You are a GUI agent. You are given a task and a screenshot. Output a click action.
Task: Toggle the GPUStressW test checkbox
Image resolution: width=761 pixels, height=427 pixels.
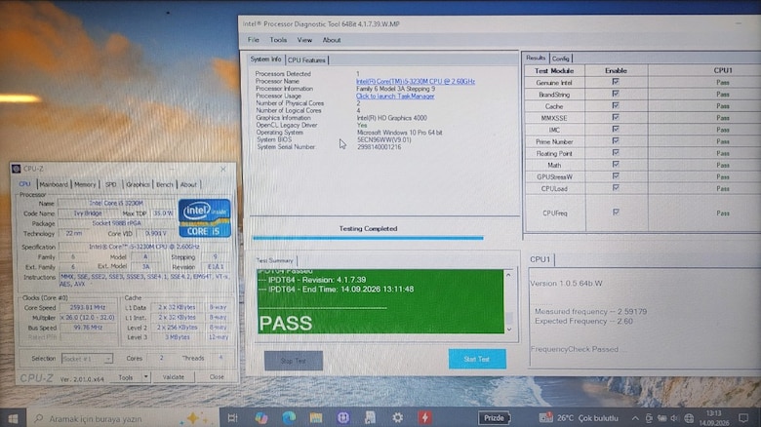click(x=616, y=176)
